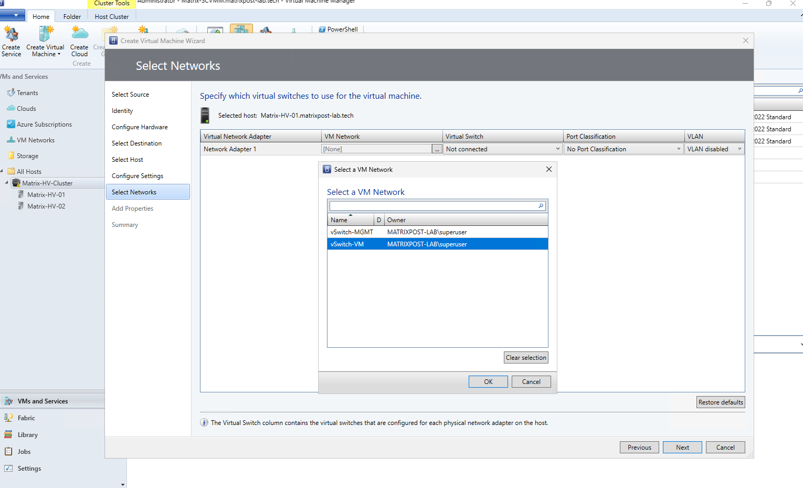Expand the navigation pane overflow arrow

tap(123, 484)
